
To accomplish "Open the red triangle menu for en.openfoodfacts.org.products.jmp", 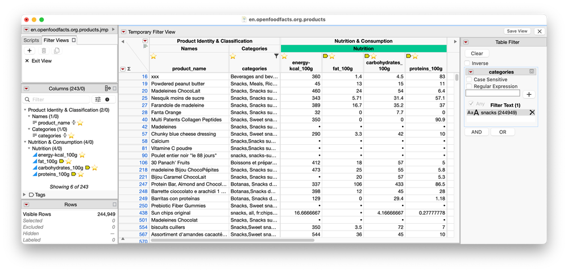I will [27, 30].
